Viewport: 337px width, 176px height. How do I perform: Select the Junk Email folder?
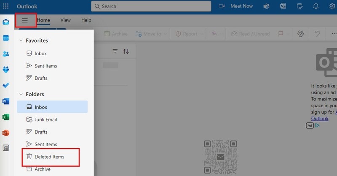click(x=45, y=119)
